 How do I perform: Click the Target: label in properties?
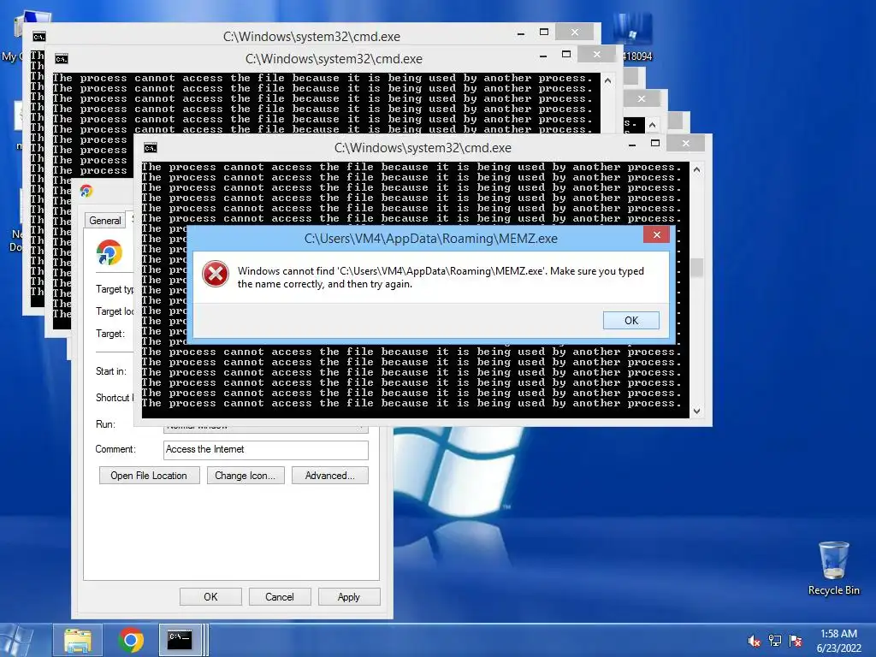[x=110, y=334]
